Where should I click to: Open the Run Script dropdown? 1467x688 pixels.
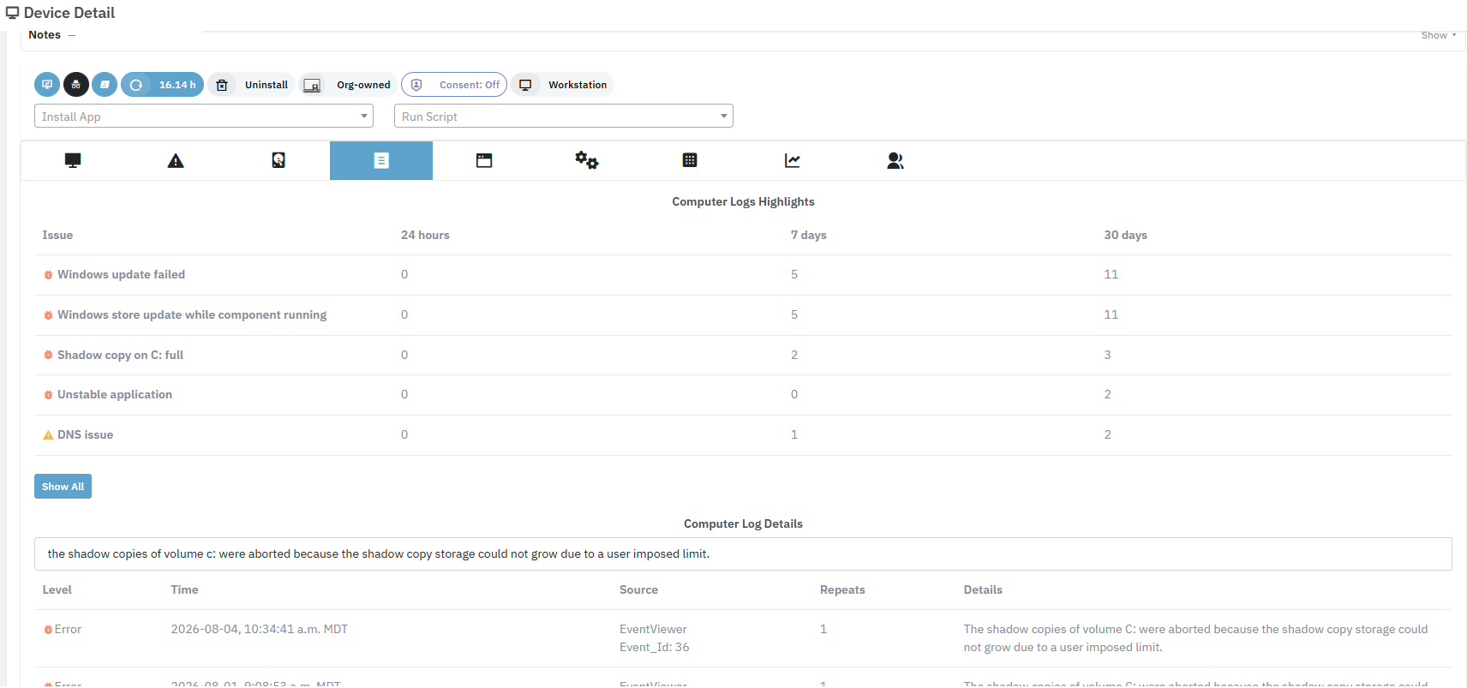click(564, 117)
